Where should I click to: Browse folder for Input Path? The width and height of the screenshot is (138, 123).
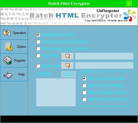click(67, 56)
